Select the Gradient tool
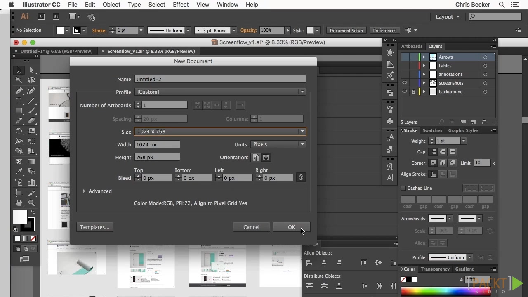Image resolution: width=528 pixels, height=297 pixels. tap(31, 162)
